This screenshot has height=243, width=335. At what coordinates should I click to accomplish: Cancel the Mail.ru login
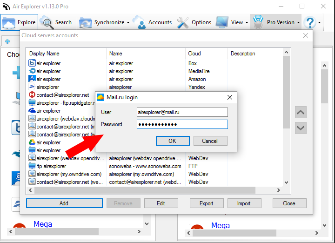click(210, 141)
